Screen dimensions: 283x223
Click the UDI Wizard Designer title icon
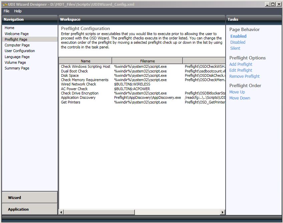tap(5, 4)
